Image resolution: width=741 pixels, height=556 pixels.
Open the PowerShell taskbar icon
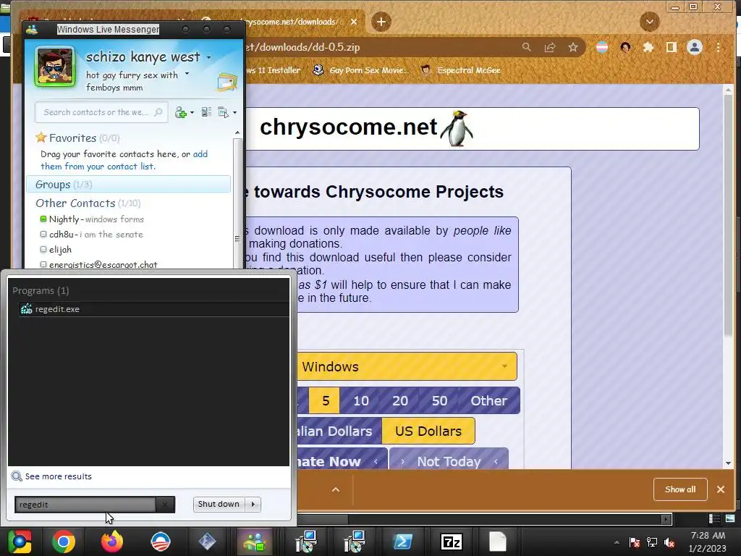pos(402,542)
